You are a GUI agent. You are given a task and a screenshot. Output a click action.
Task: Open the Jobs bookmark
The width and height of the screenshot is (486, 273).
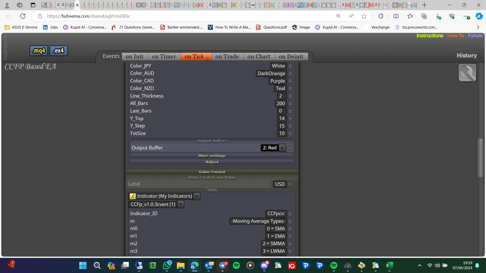coord(50,27)
